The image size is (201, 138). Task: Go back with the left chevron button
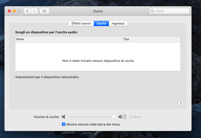27,11
